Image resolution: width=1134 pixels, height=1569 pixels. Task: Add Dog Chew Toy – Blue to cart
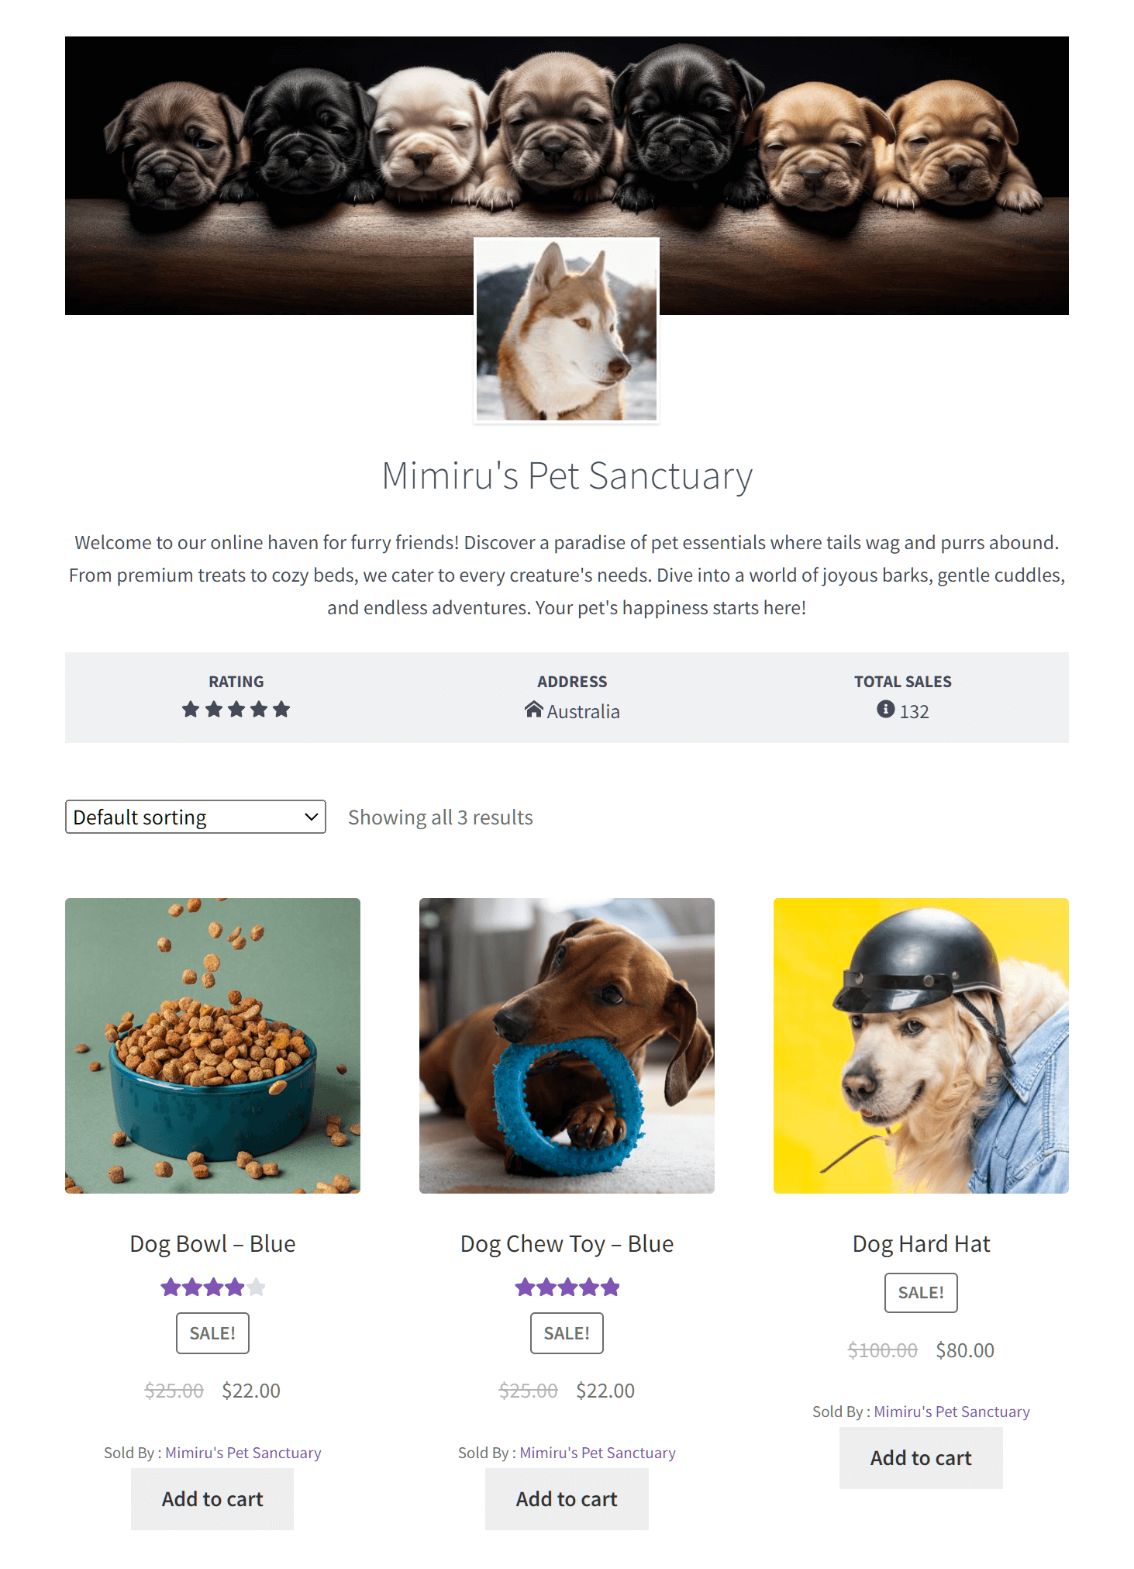(x=567, y=1499)
